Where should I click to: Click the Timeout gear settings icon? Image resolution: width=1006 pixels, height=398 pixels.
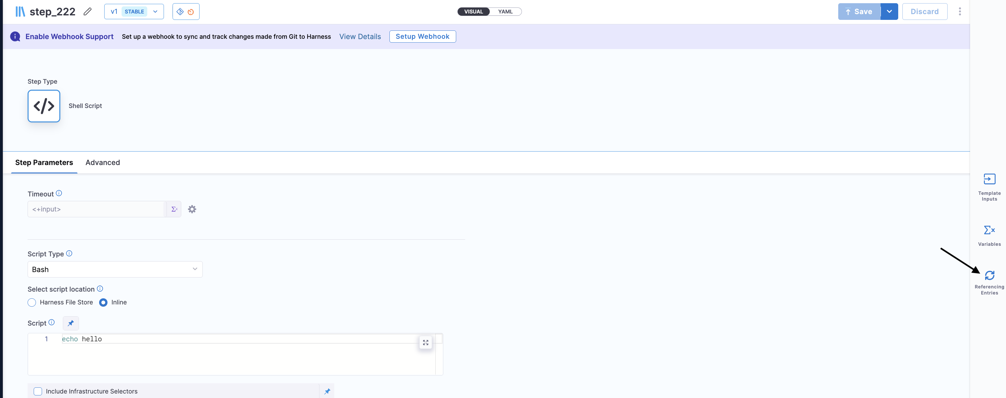(192, 209)
